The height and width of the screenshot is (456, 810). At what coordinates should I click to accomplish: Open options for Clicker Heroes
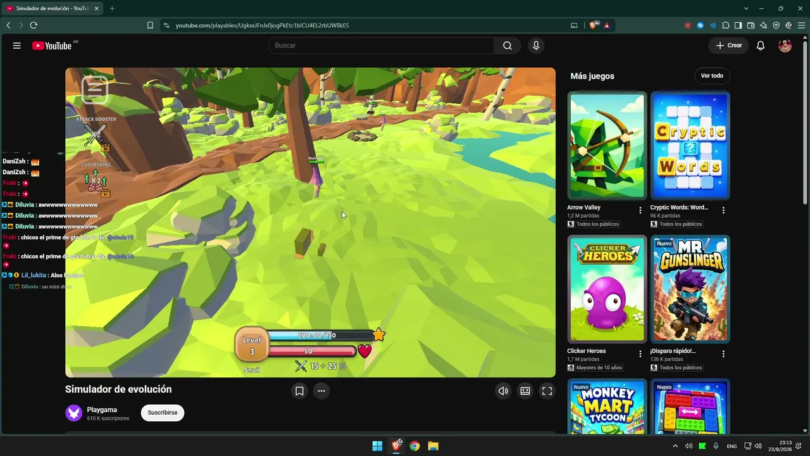[x=640, y=354]
